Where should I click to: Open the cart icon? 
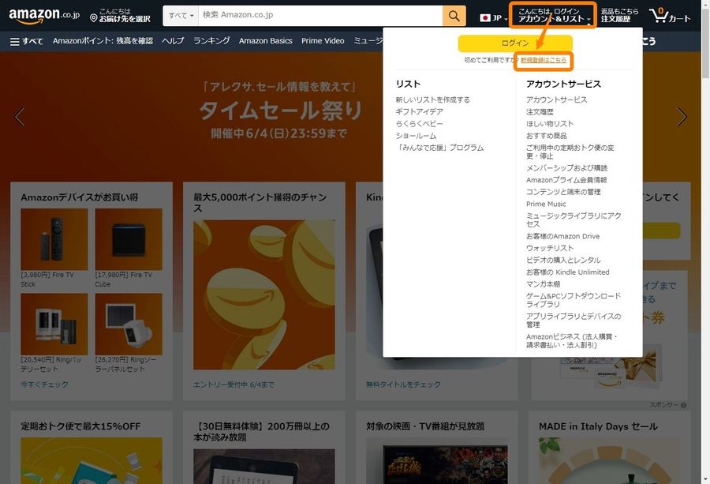(x=669, y=16)
